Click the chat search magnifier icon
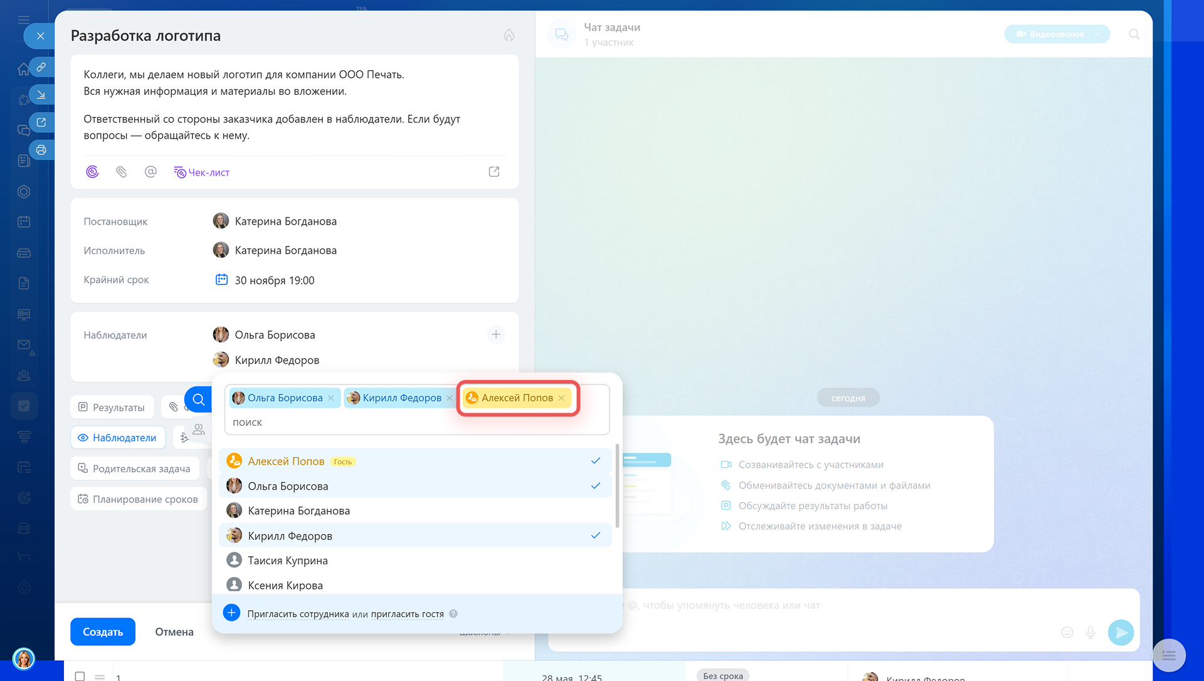 pos(1134,34)
